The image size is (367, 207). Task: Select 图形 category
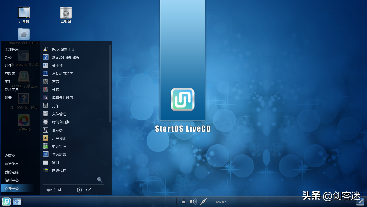point(8,82)
